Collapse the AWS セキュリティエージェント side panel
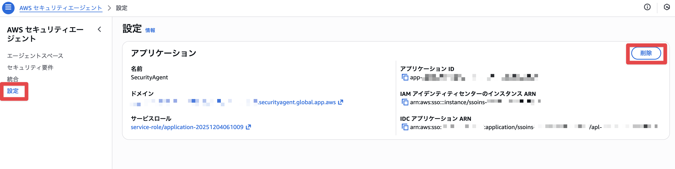This screenshot has height=169, width=675. click(99, 30)
